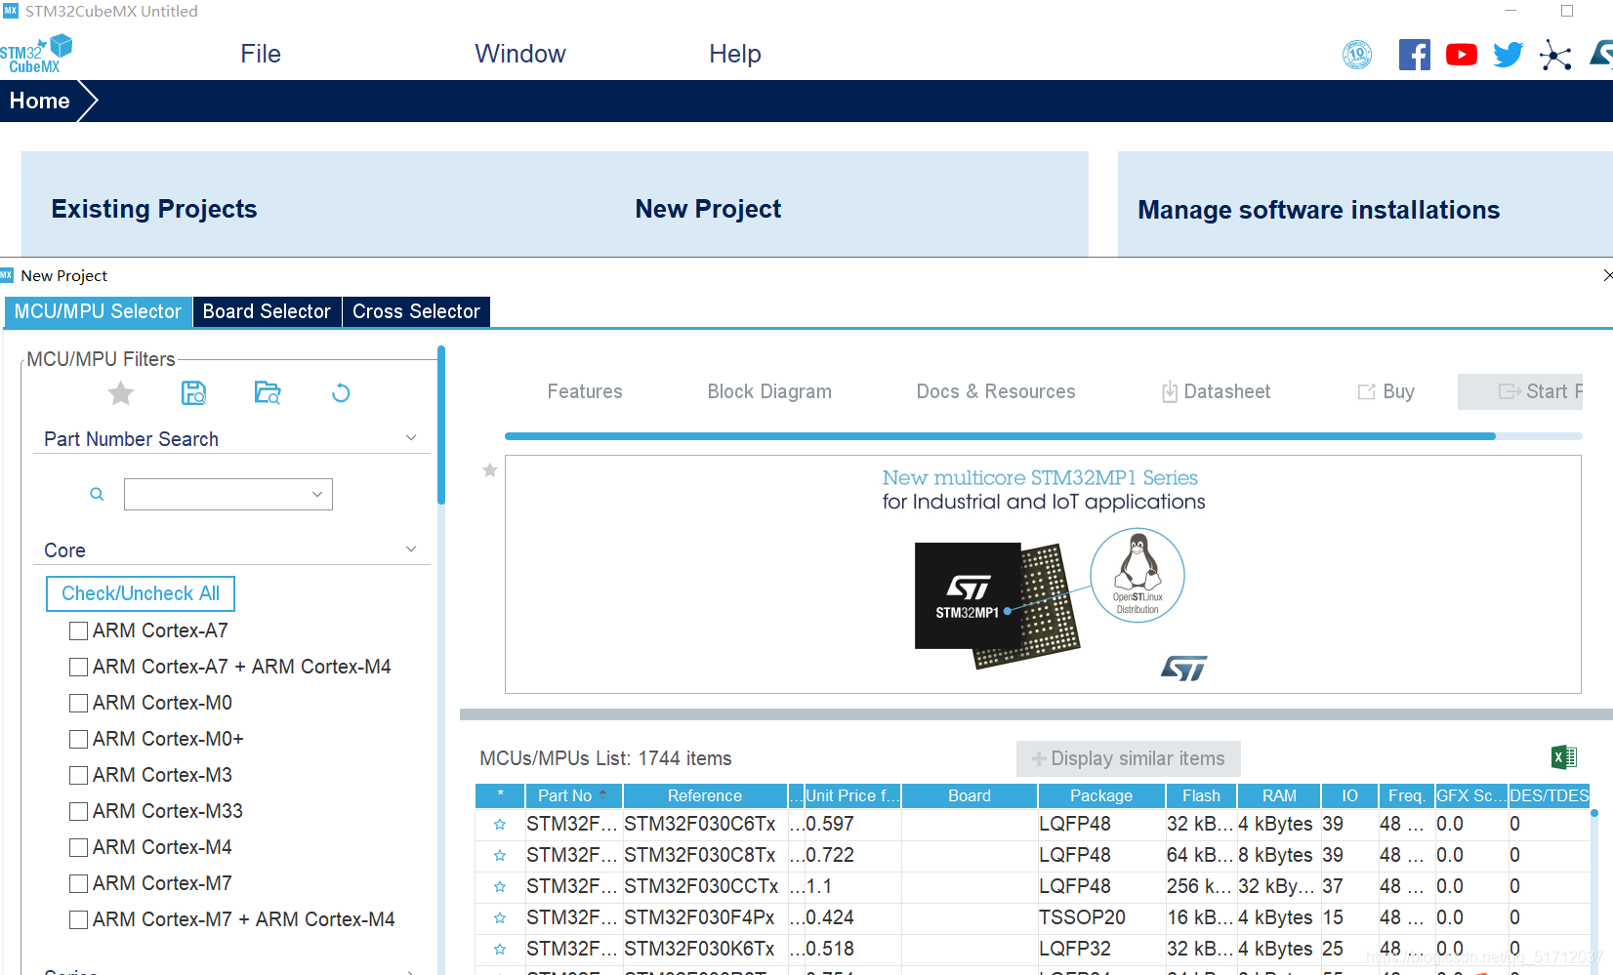Click the Home breadcrumb
The image size is (1613, 975).
(x=39, y=101)
